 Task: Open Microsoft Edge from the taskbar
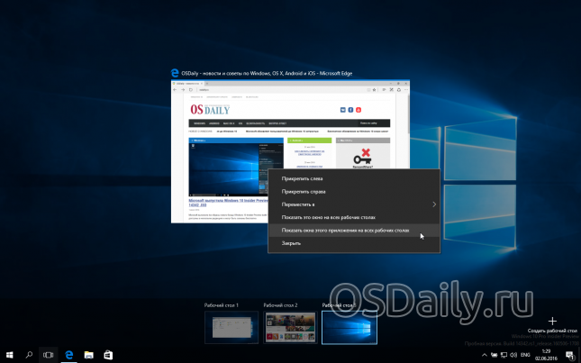point(69,355)
